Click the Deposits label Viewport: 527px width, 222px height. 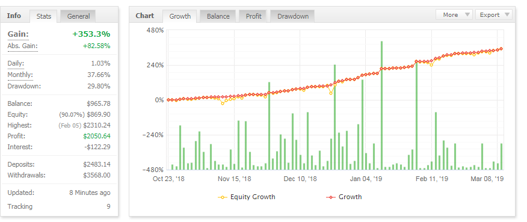[x=21, y=164]
